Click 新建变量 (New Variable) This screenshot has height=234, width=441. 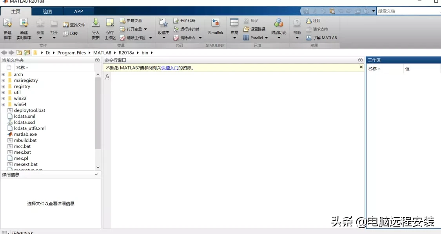(x=131, y=20)
